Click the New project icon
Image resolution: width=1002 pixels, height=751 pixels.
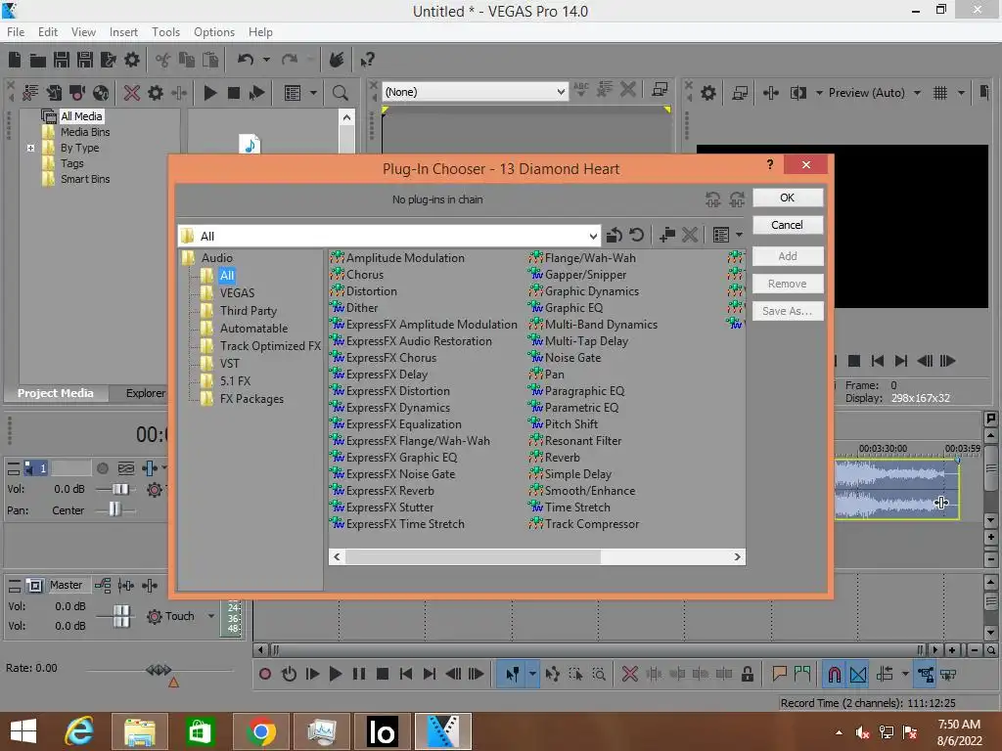click(x=15, y=60)
